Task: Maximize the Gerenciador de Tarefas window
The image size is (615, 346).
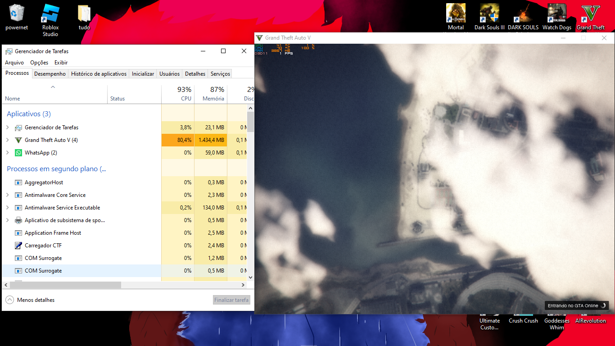Action: [x=223, y=51]
